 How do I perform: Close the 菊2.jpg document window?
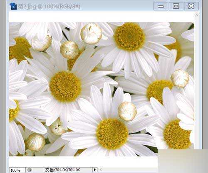(191, 6)
